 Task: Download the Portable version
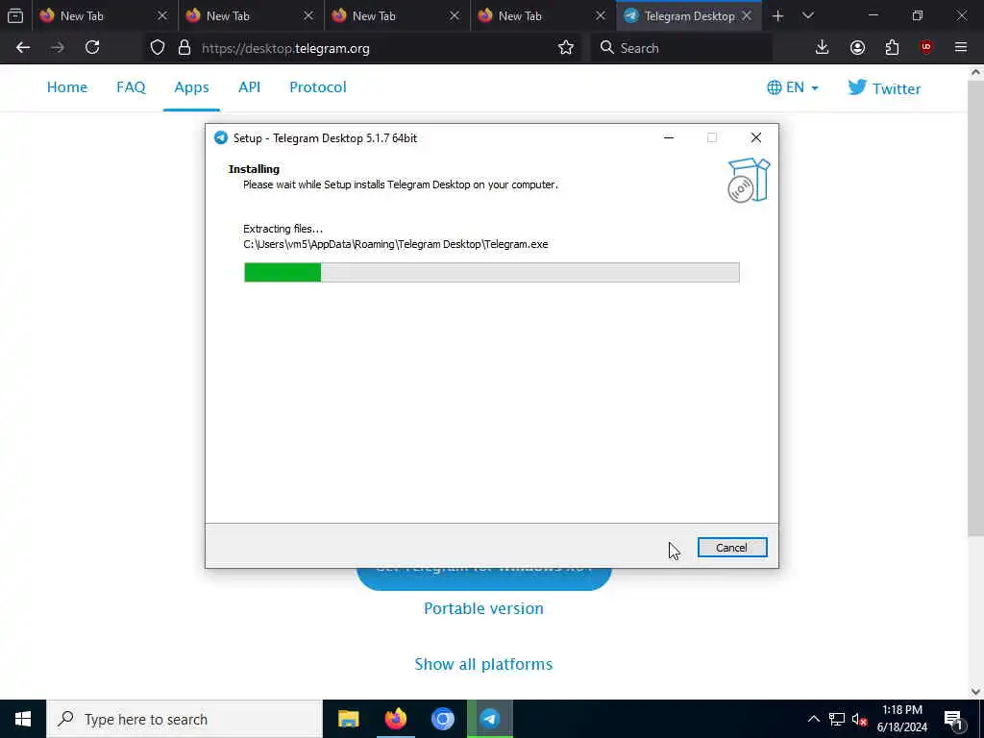483,608
